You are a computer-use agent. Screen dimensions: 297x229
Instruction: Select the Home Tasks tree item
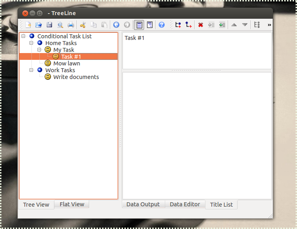pyautogui.click(x=61, y=43)
